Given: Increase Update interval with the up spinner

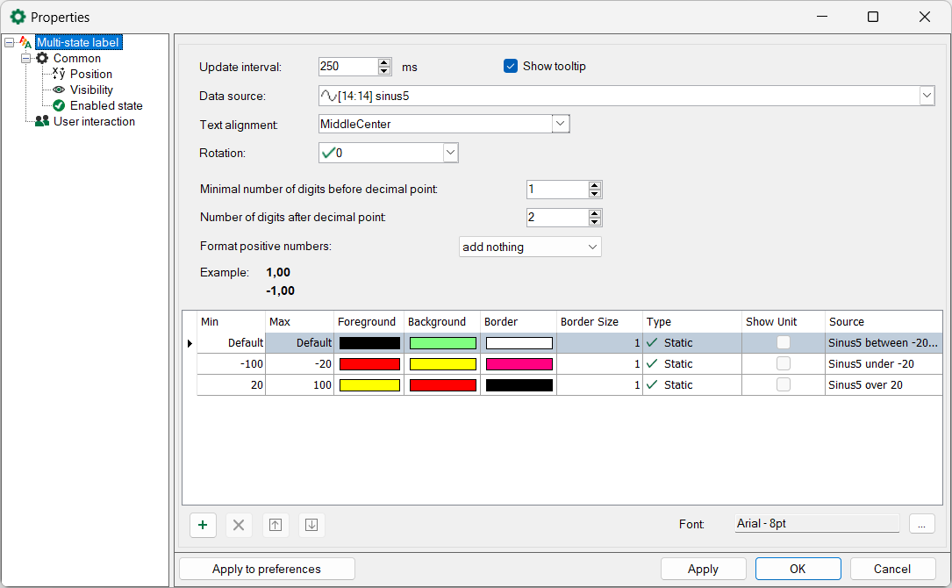Looking at the screenshot, I should coord(384,62).
